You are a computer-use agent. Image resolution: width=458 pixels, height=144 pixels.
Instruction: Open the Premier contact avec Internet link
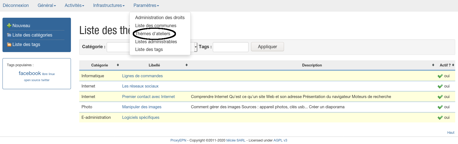click(x=148, y=97)
